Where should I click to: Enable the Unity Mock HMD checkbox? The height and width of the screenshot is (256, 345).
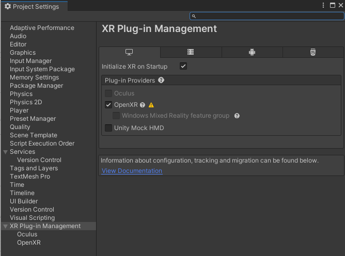point(108,128)
